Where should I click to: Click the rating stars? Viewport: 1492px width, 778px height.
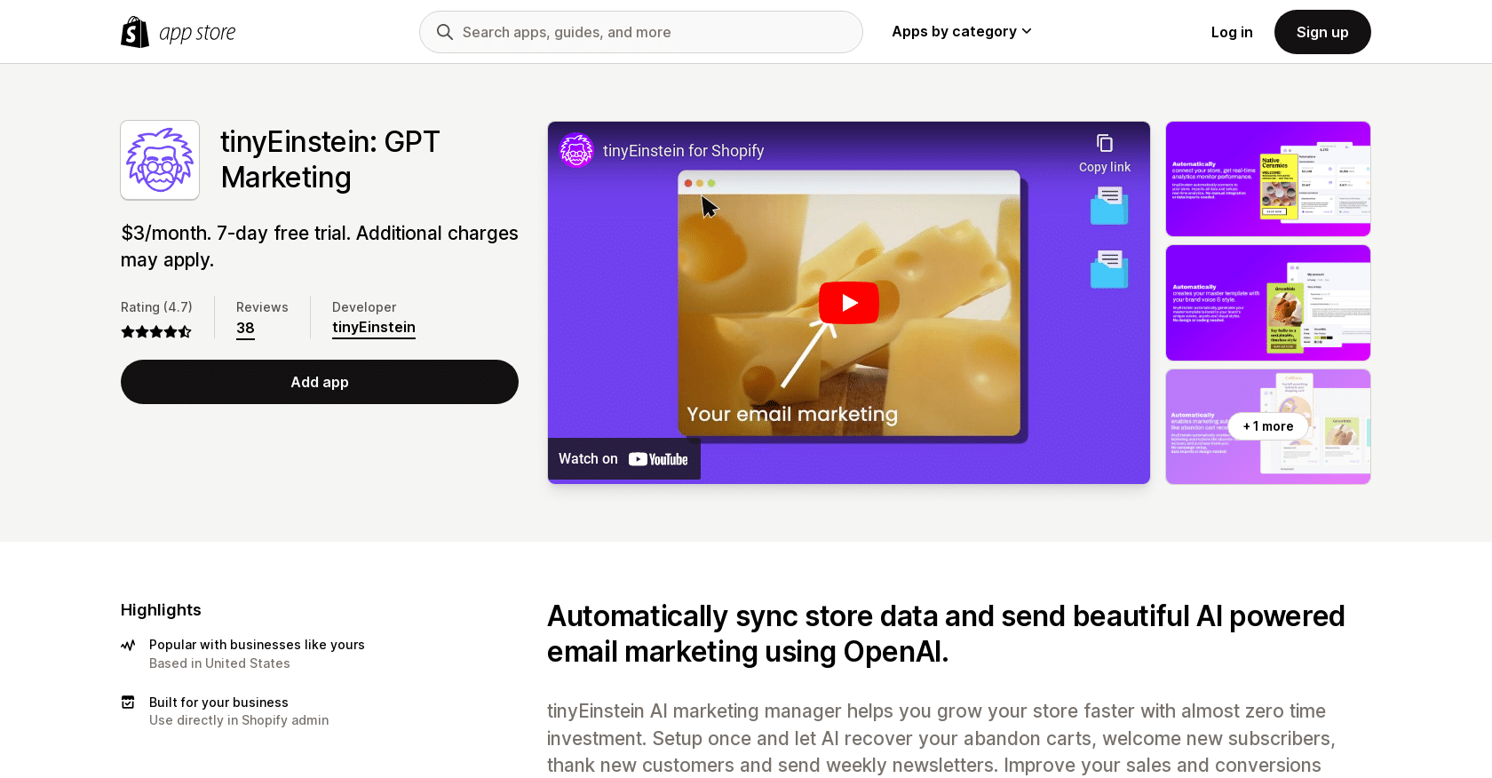pos(156,332)
